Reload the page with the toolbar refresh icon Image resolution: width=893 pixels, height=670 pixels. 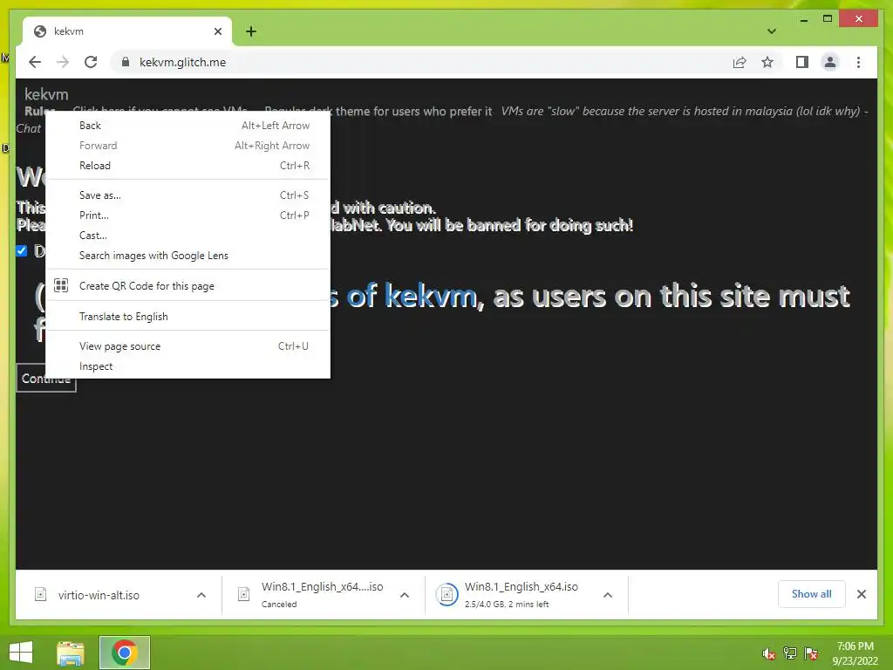coord(91,62)
